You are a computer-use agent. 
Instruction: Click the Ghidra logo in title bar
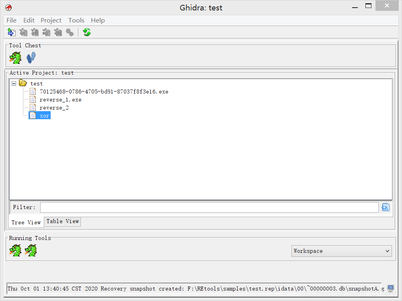pyautogui.click(x=8, y=8)
